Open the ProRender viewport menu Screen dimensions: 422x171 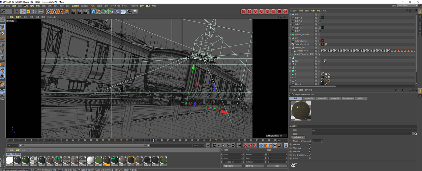pyautogui.click(x=52, y=17)
